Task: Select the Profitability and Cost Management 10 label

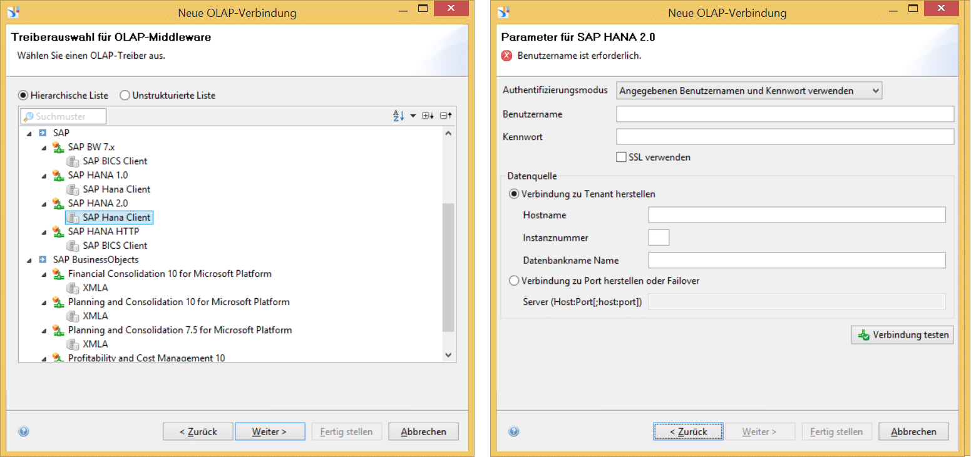Action: 146,358
